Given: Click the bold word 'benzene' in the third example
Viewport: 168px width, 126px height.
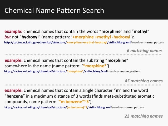Looking at the screenshot, I should [15, 96].
